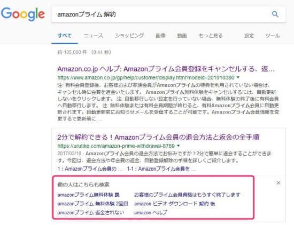294x225 pixels.
Task: Expand dropdown arrow next to the urutike.com URL
Action: point(179,146)
